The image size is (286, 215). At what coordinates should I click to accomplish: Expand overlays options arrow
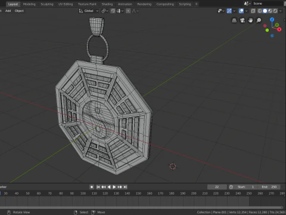(246, 11)
